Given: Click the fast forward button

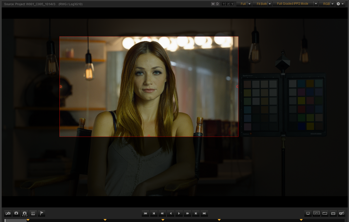Looking at the screenshot, I should coord(187,213).
